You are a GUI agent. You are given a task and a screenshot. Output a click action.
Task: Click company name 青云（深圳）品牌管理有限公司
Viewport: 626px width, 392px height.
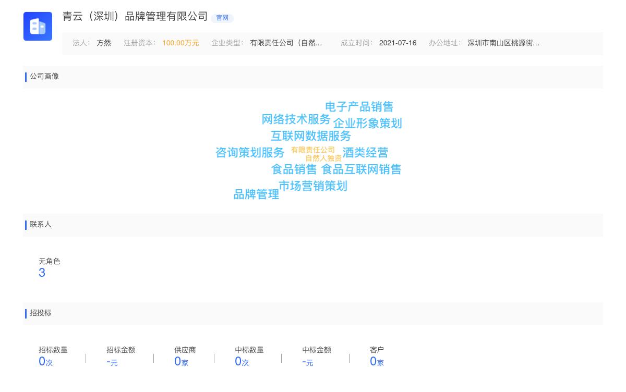pyautogui.click(x=135, y=17)
